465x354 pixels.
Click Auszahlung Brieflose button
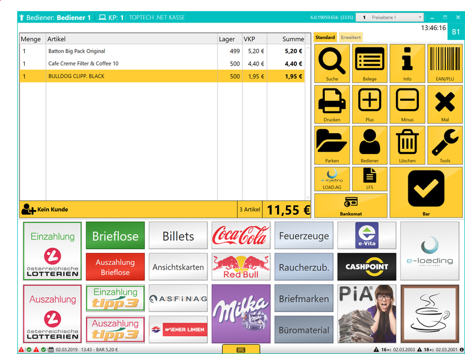click(115, 267)
